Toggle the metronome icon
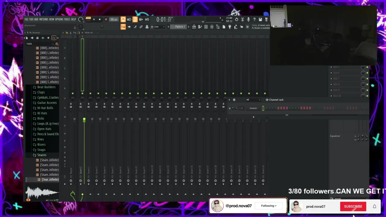Screen dimensions: 386x217 (x=123, y=19)
